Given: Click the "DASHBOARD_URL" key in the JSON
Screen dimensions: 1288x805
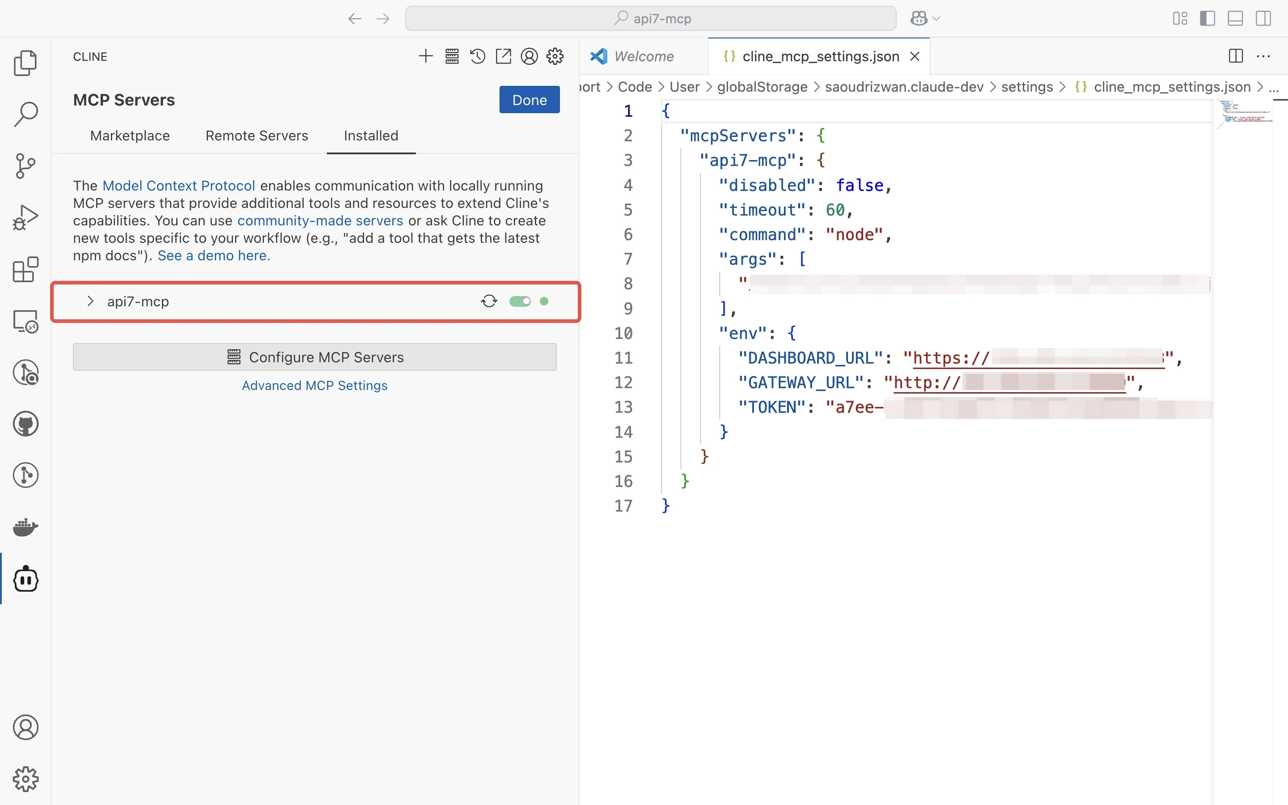Looking at the screenshot, I should 810,358.
